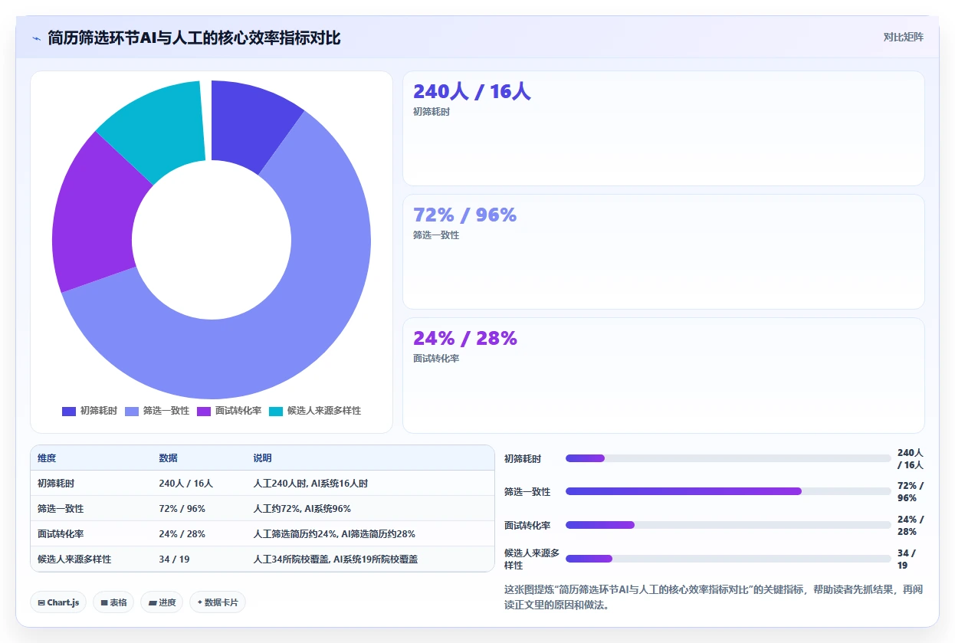
Task: Click the chart icon in Chart.js chip
Action: [41, 602]
